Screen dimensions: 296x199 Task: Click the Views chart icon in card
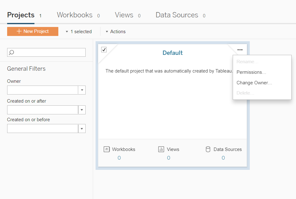[x=161, y=149]
